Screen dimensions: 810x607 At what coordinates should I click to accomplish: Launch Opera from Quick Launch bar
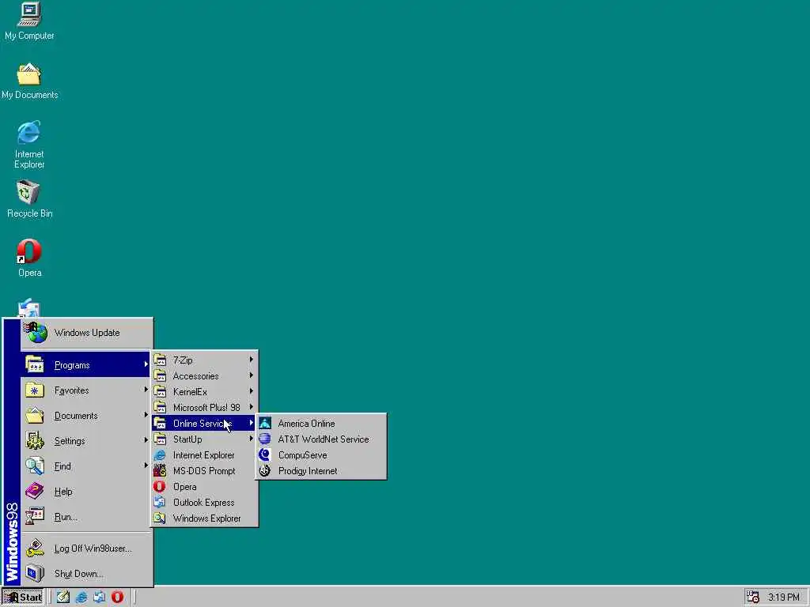point(117,598)
